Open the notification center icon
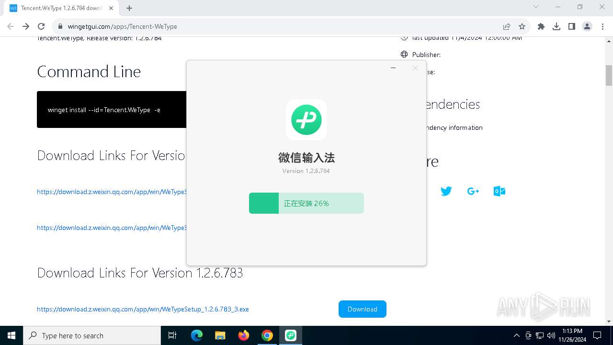The image size is (613, 345). [x=597, y=335]
